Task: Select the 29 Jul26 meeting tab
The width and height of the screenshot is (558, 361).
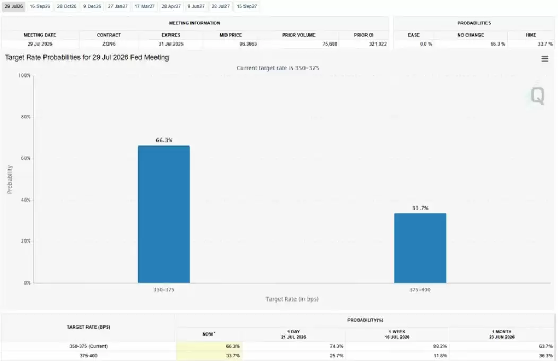Action: tap(13, 6)
